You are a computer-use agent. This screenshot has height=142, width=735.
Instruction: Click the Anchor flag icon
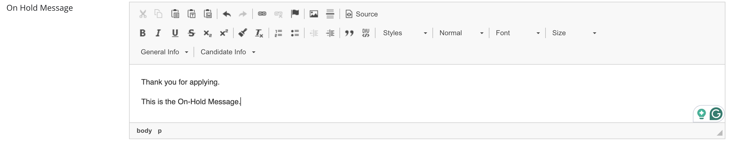pos(295,14)
